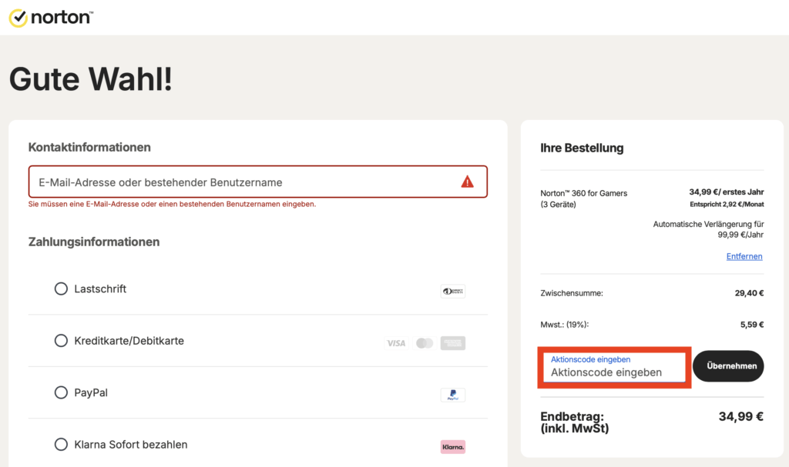Focus the E-Mail-Adresse input field
Screen dimensions: 789x467
point(257,182)
